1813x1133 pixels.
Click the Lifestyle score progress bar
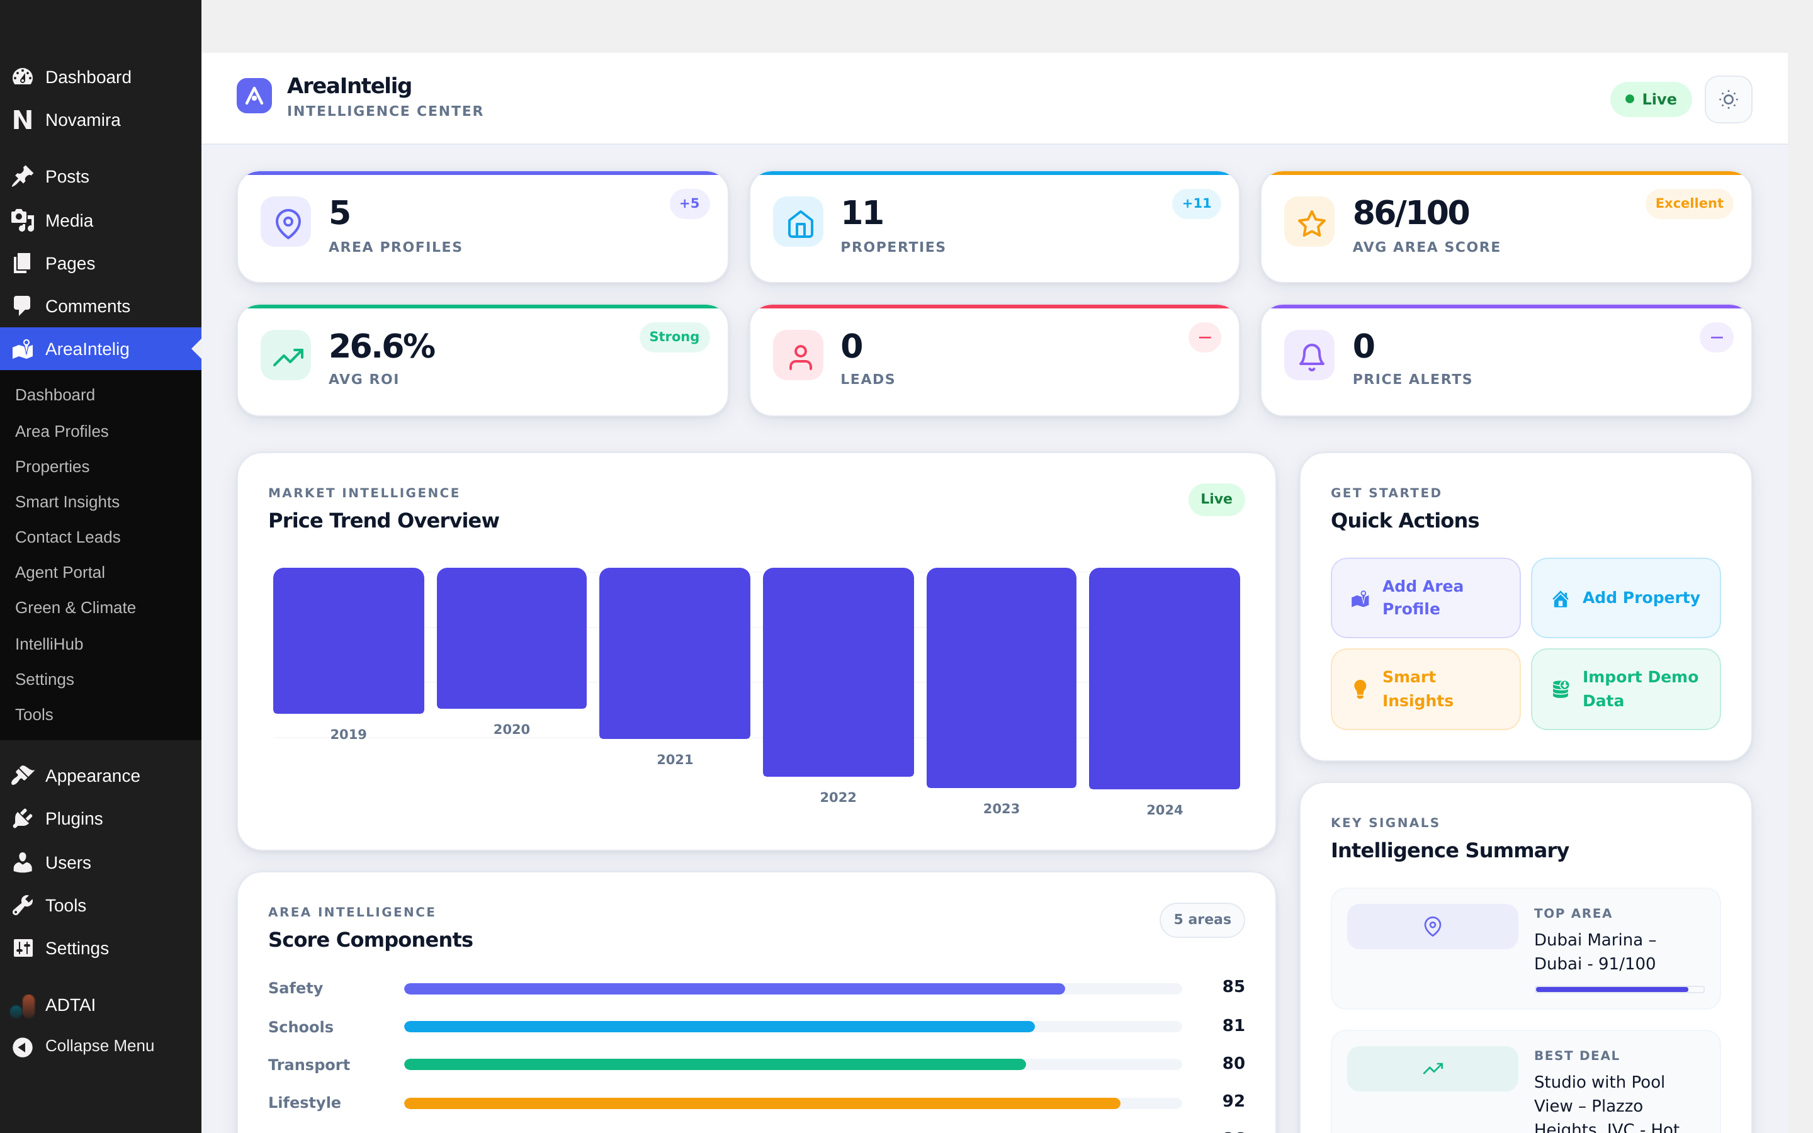point(793,1103)
